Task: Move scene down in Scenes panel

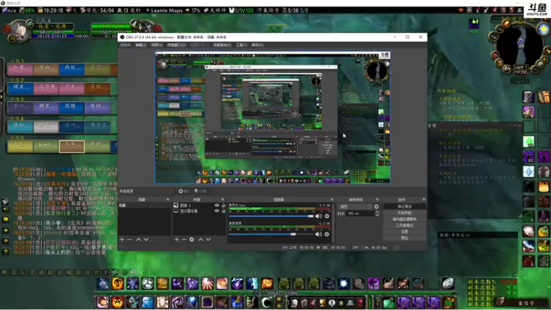Action: coord(146,239)
